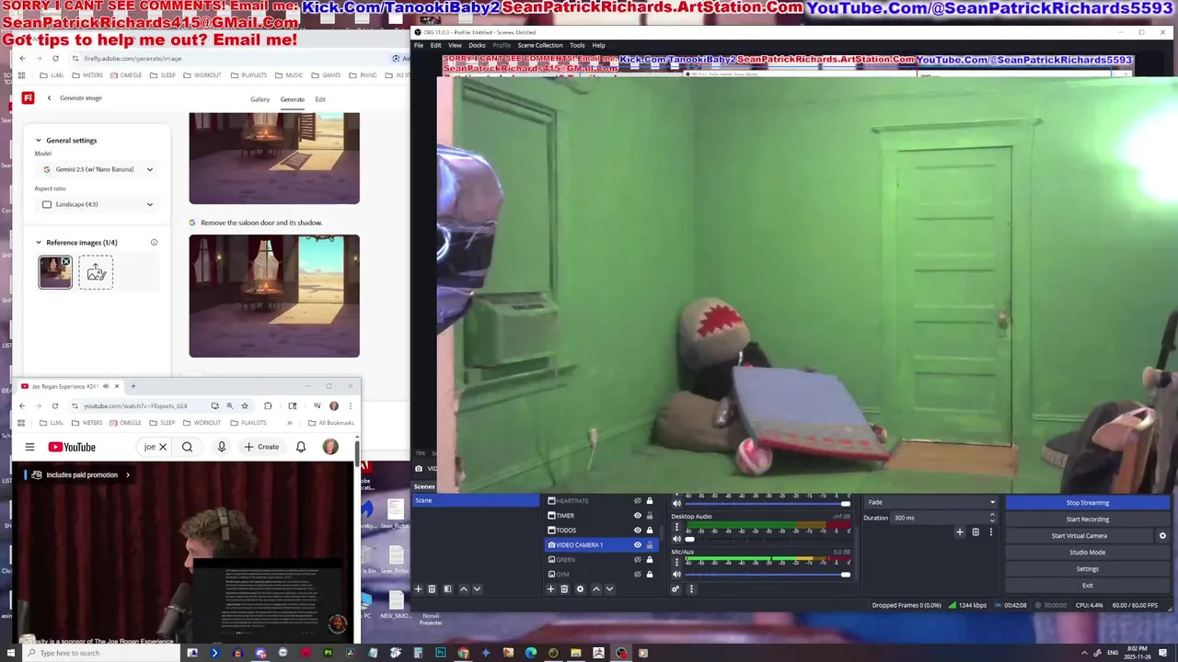
Task: Search by voice with microphone icon
Action: [x=221, y=447]
